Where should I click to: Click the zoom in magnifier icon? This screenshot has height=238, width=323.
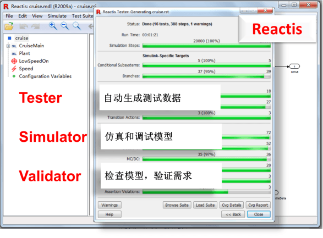(x=53, y=26)
